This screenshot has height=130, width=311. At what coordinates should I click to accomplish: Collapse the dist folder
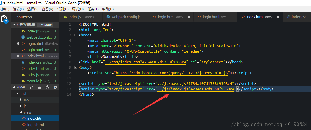(x=18, y=93)
